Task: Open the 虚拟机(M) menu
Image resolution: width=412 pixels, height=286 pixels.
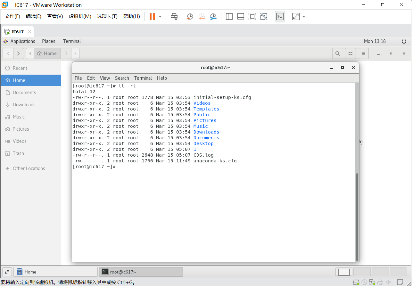Action: [80, 16]
